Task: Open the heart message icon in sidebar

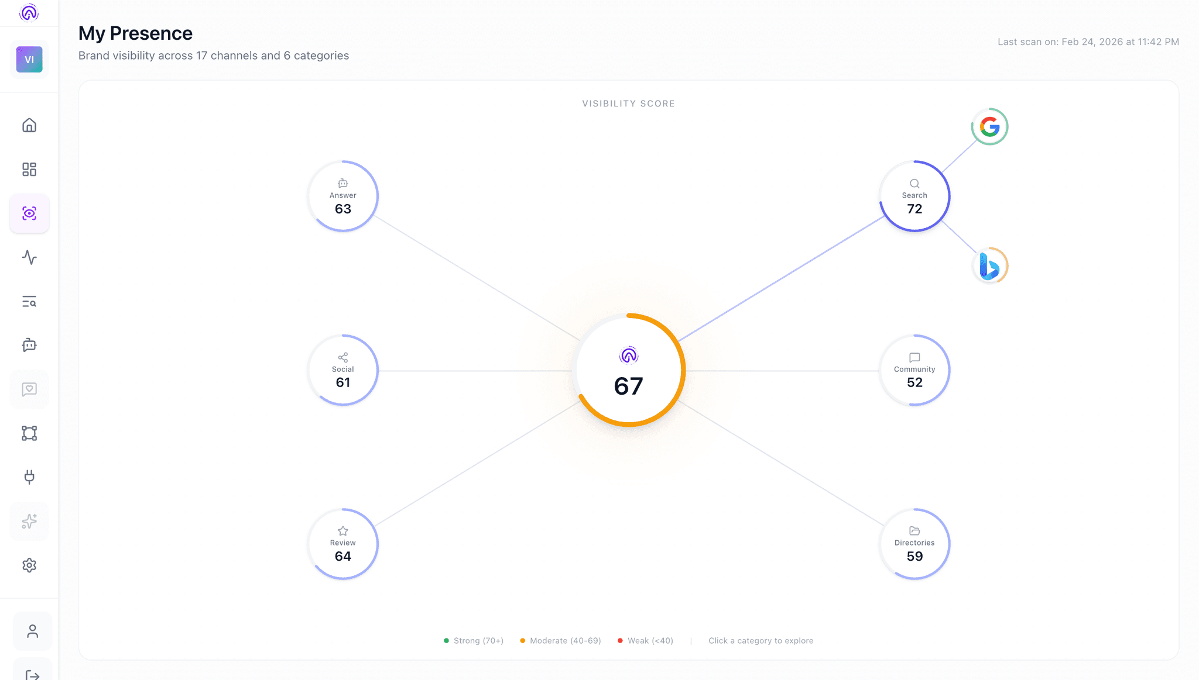Action: pyautogui.click(x=29, y=389)
